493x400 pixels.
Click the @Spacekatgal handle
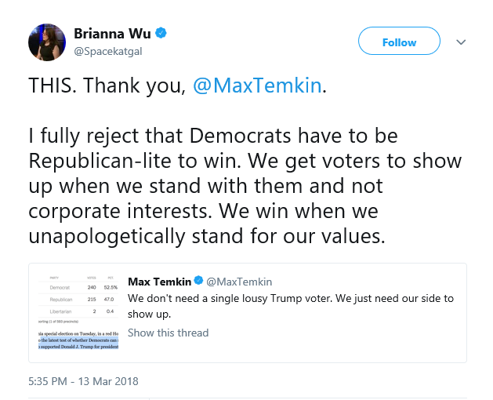coord(108,51)
